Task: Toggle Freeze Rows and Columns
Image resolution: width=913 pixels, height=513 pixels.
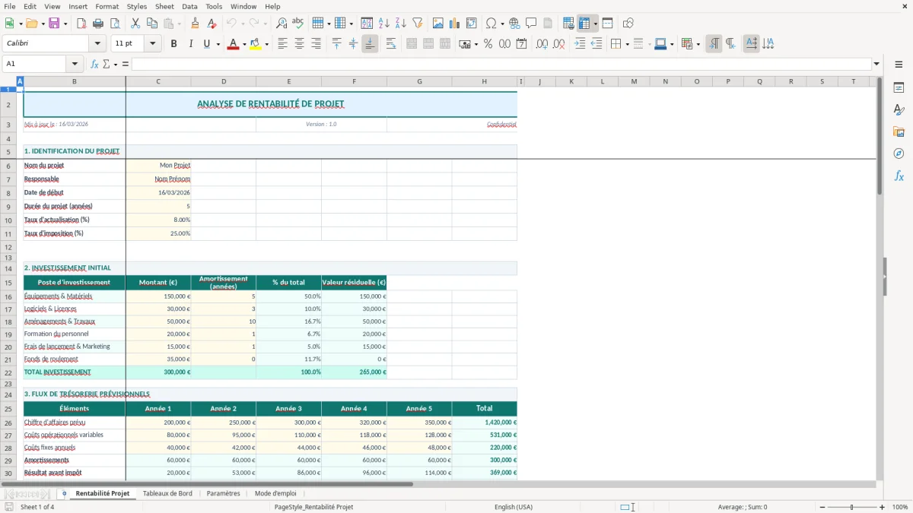Action: tap(584, 24)
